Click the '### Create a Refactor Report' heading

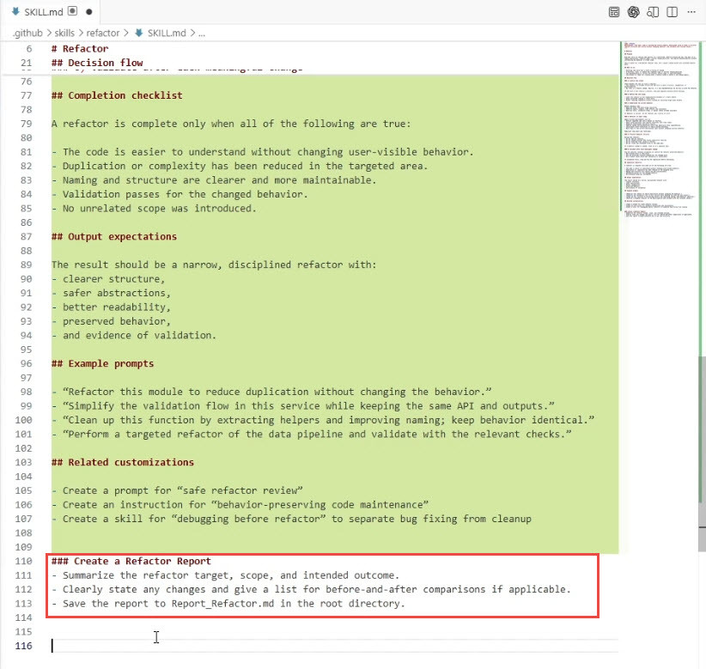coord(131,562)
